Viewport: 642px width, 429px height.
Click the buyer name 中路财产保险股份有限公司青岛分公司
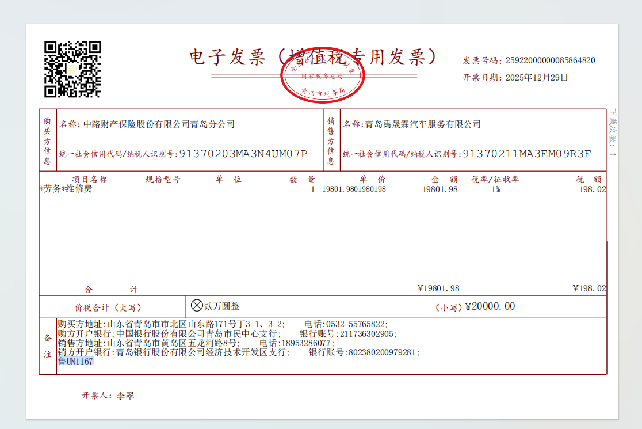(x=159, y=124)
